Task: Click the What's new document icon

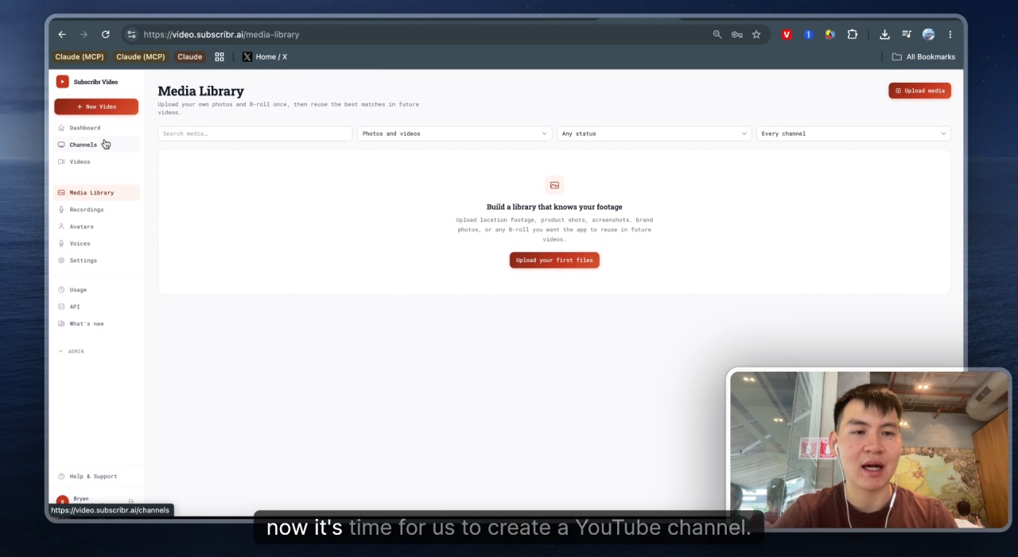Action: [61, 324]
